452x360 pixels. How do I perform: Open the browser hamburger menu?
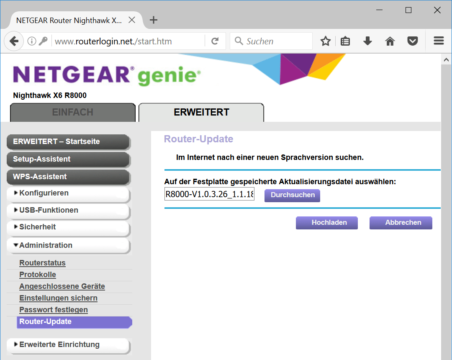[439, 41]
